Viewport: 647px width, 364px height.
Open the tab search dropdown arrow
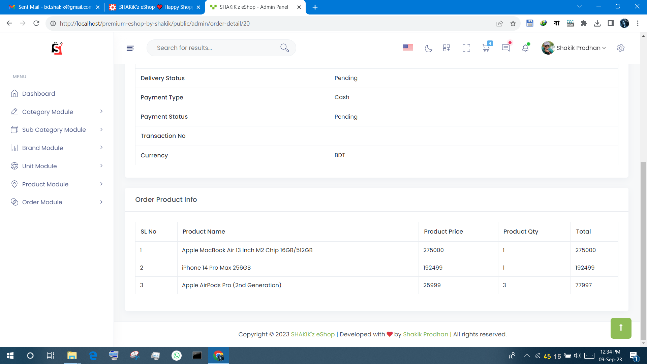(579, 6)
